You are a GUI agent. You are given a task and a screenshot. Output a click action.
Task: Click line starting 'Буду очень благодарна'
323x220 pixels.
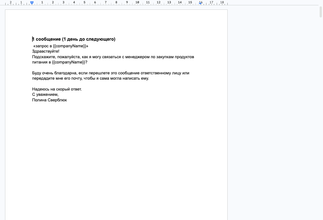click(111, 73)
